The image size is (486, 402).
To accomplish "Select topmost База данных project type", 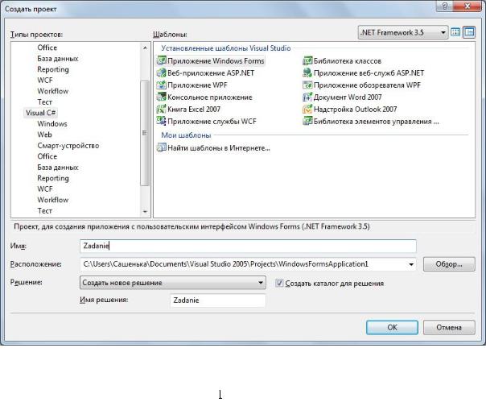I will tap(58, 58).
